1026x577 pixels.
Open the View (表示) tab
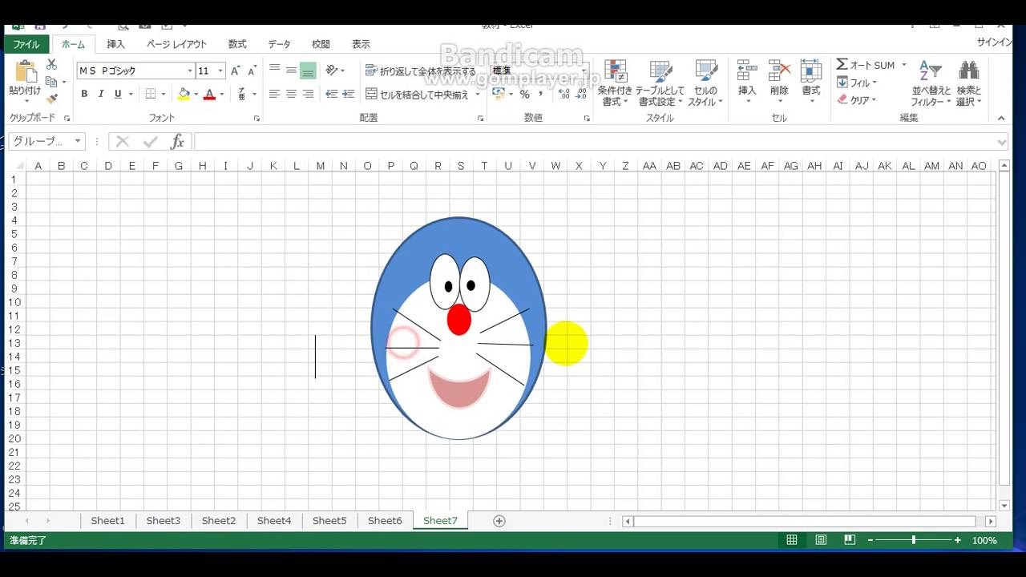[361, 44]
